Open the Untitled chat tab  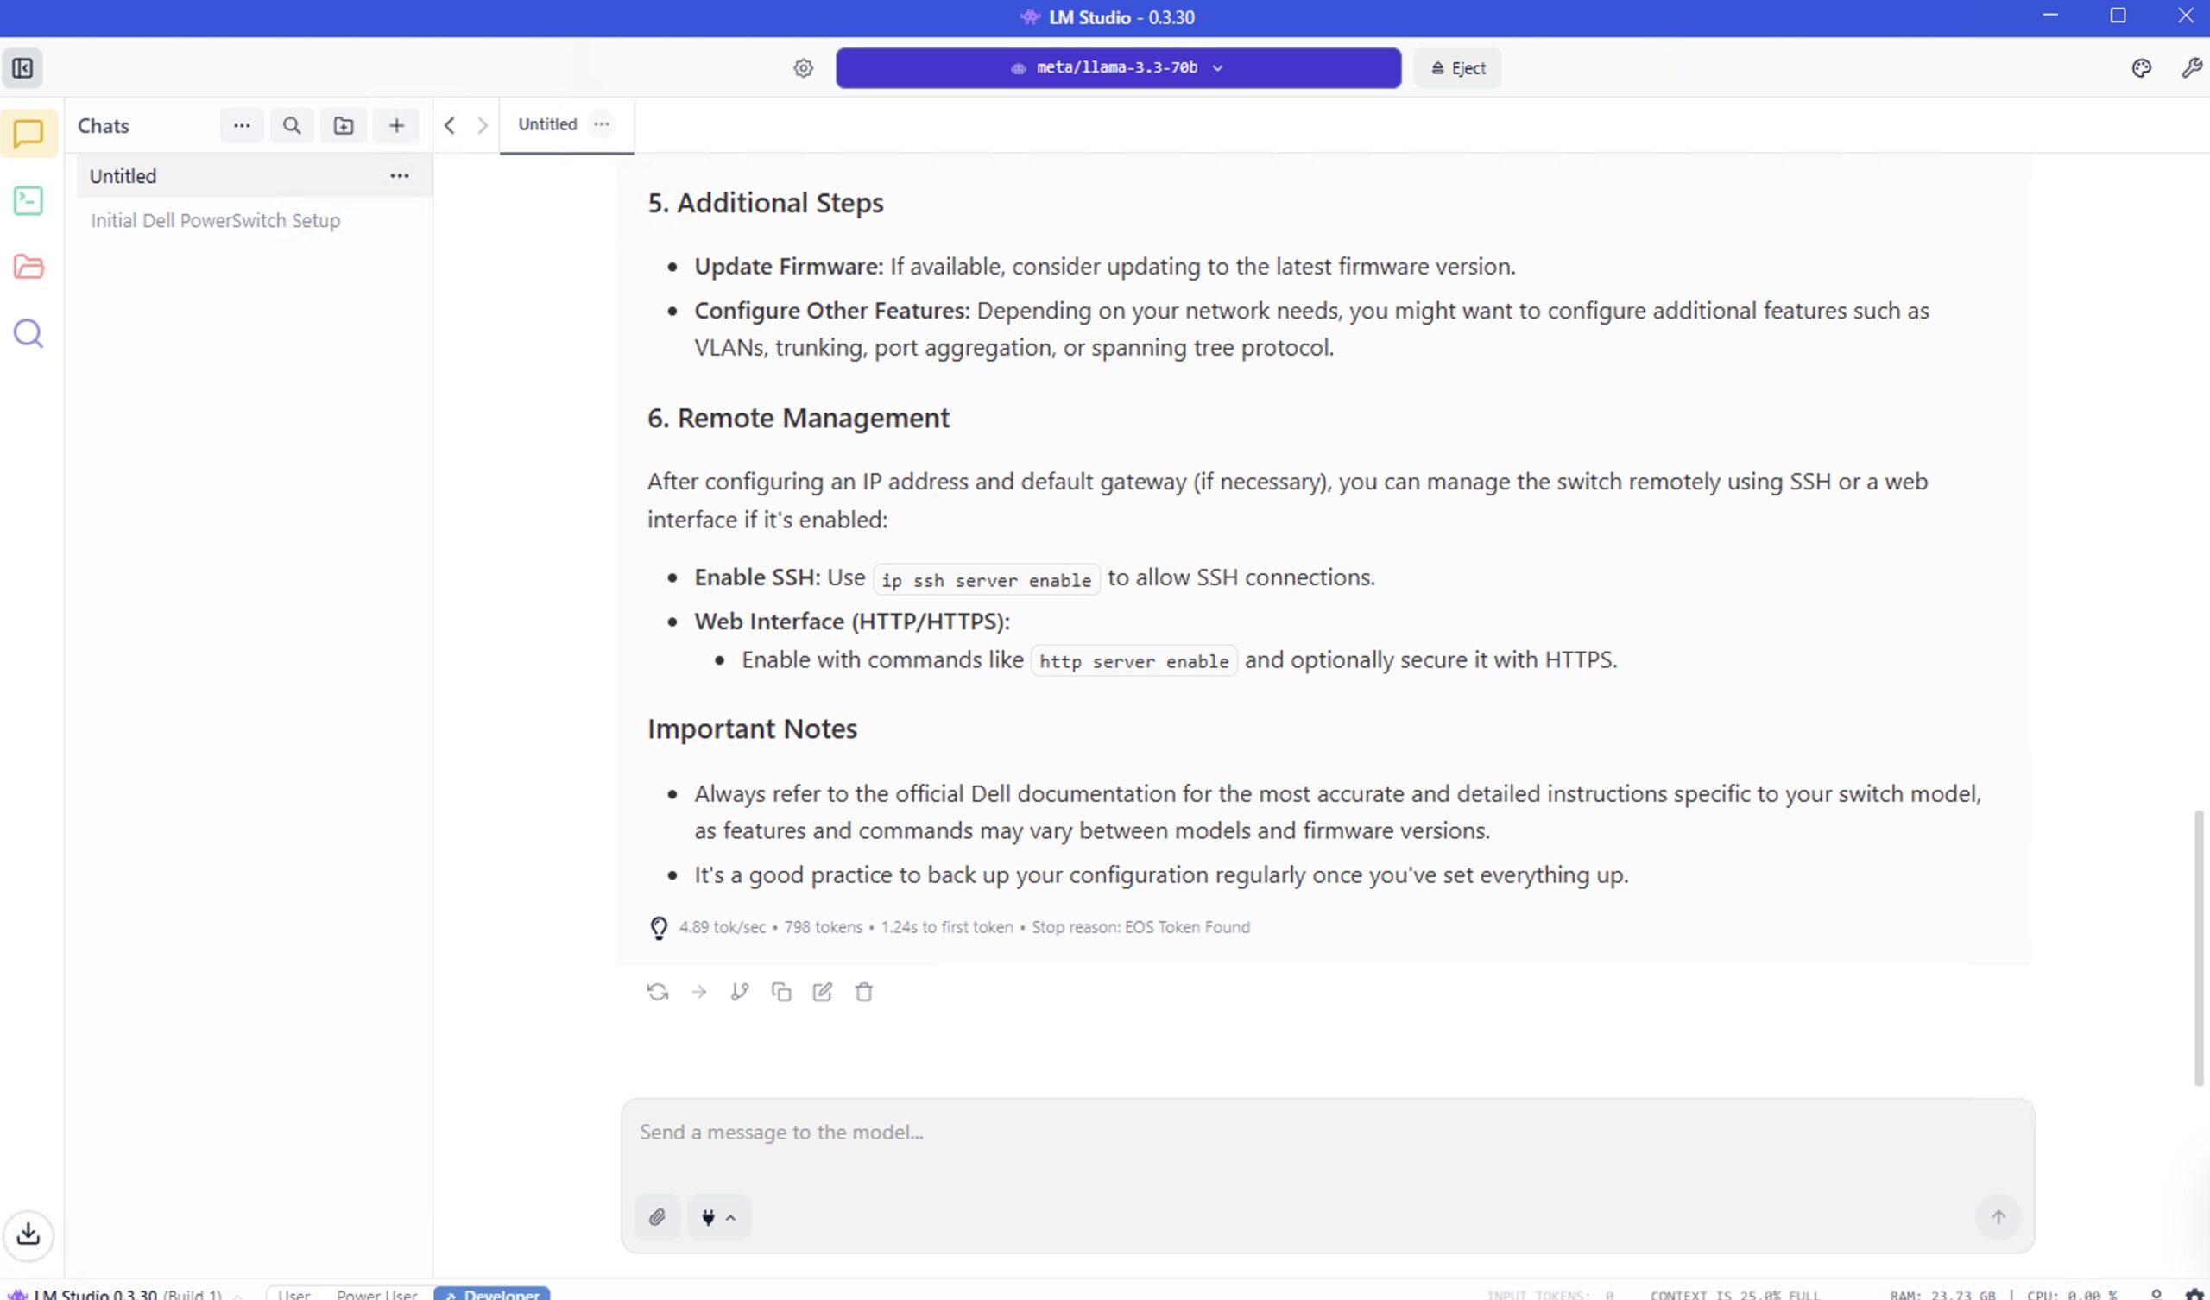(x=547, y=124)
